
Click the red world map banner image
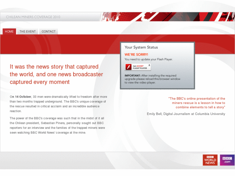click(168, 16)
